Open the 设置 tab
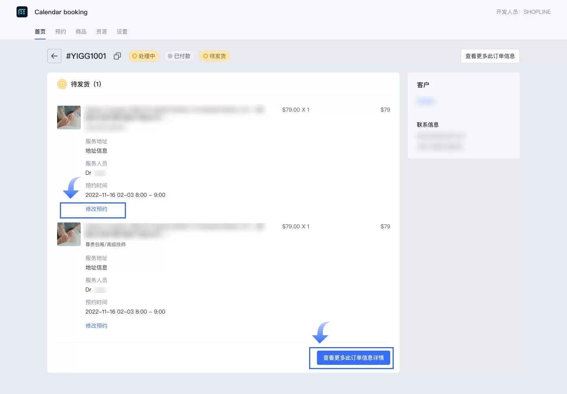Viewport: 567px width, 394px height. 122,32
